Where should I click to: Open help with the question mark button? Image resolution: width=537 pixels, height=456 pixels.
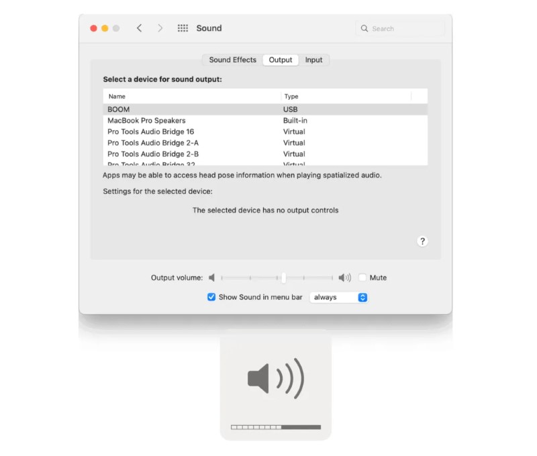[422, 241]
